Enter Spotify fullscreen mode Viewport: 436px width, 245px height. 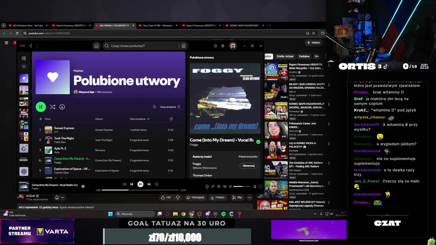261,186
